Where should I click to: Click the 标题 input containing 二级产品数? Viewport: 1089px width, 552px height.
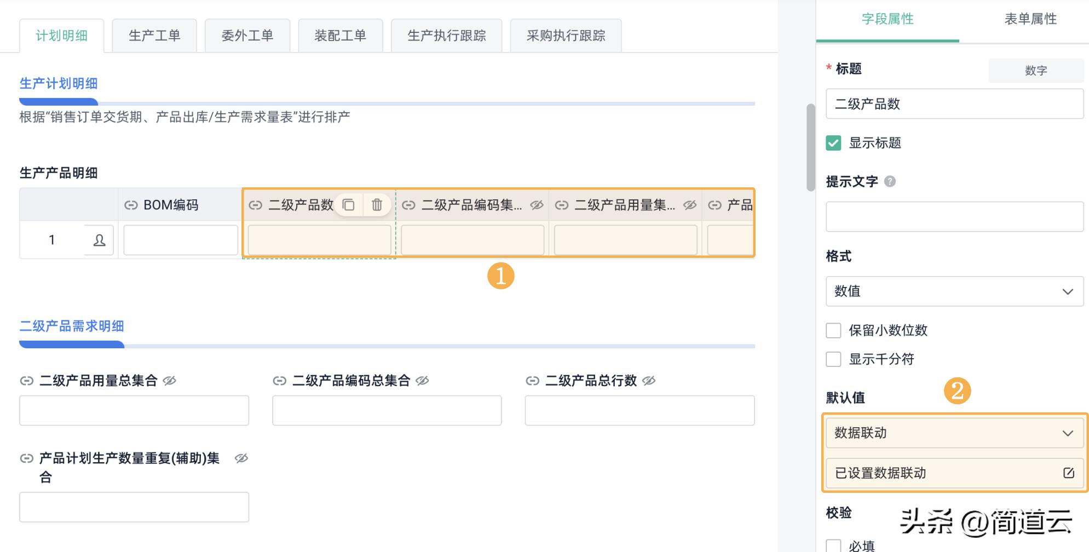coord(954,104)
